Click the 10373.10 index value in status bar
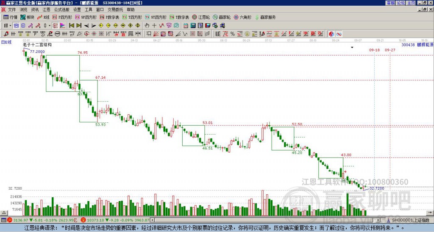Viewport: 434px width, 232px height. click(x=95, y=221)
